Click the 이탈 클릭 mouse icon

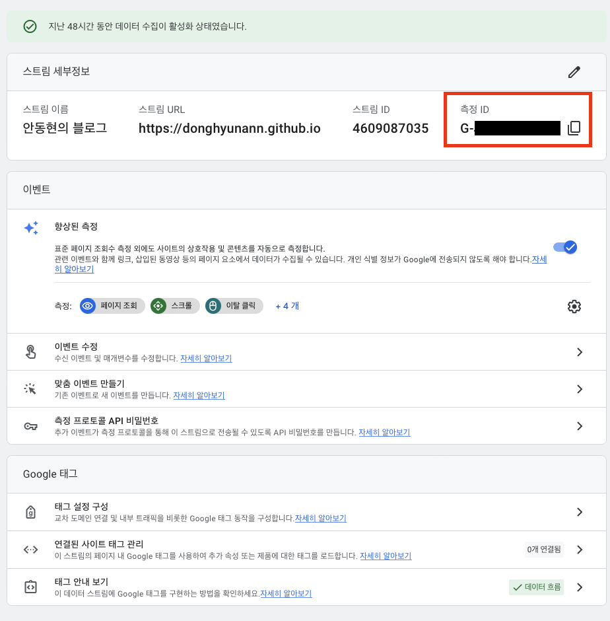(213, 306)
